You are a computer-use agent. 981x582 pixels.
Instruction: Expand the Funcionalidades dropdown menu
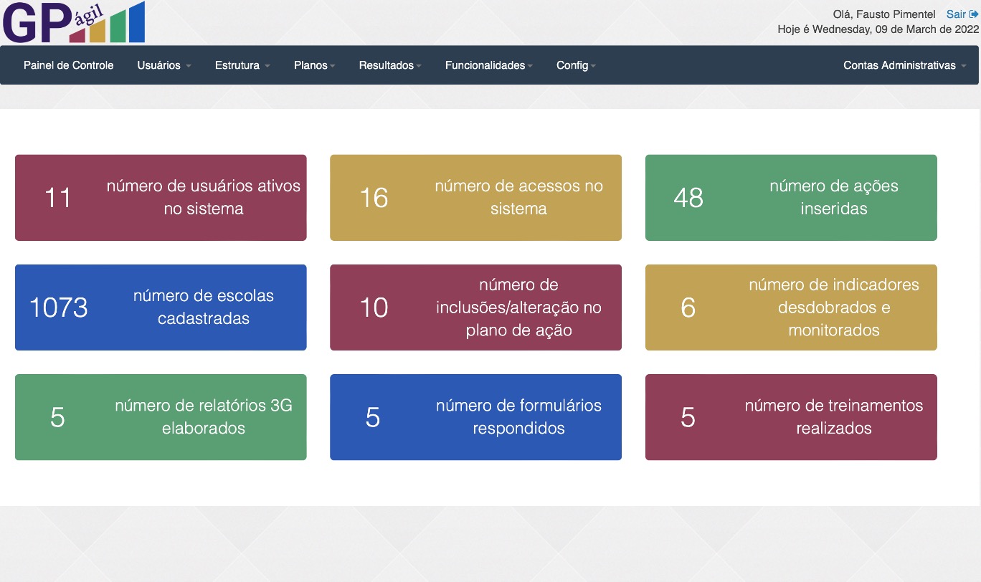489,65
